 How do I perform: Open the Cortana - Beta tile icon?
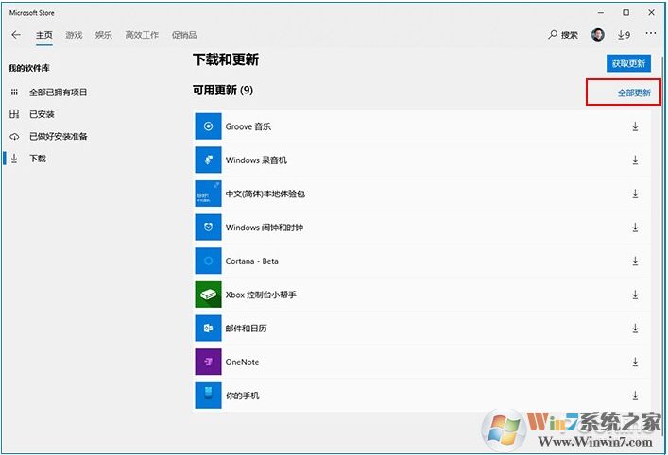coord(208,261)
